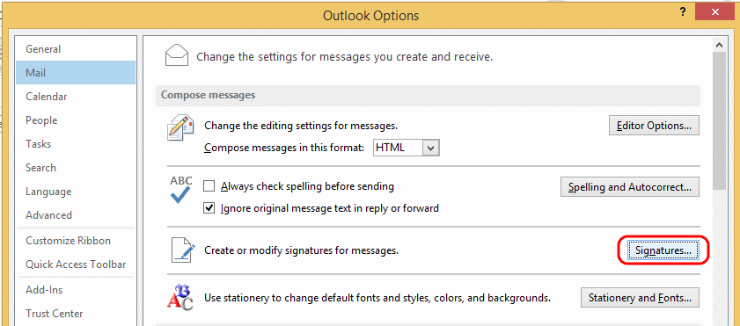Viewport: 740px width, 326px height.
Task: Click the scrollbar up arrow
Action: coord(719,45)
